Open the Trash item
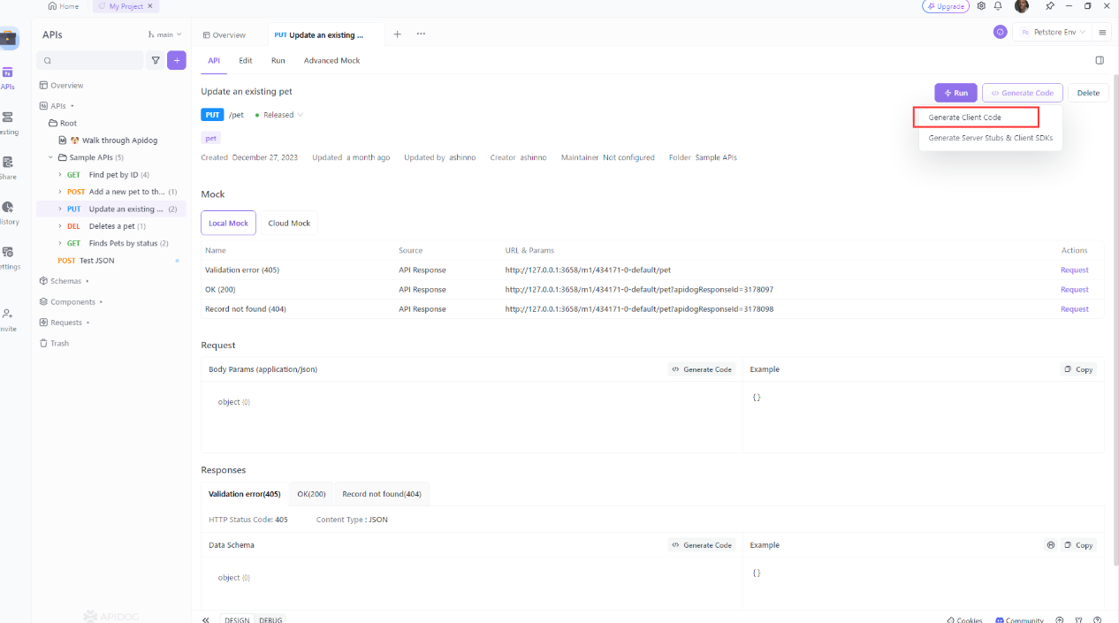Viewport: 1119px width, 623px height. point(54,343)
